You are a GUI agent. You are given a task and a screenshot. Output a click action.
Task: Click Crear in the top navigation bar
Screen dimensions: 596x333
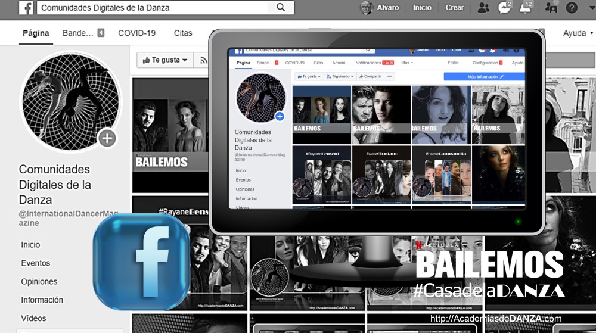tap(455, 8)
